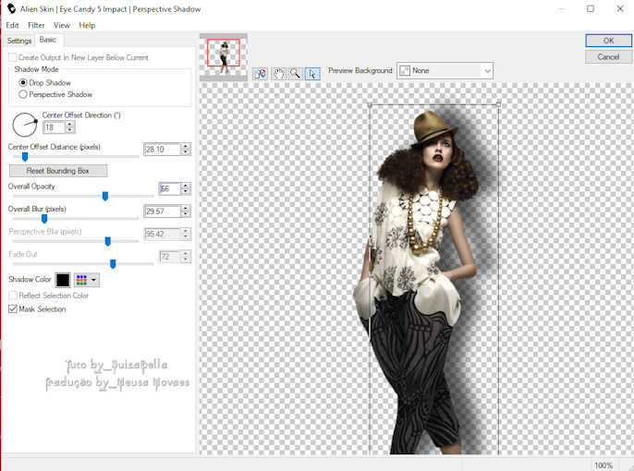Image resolution: width=634 pixels, height=471 pixels.
Task: Click the top-left bounding box handle
Action: (370, 104)
